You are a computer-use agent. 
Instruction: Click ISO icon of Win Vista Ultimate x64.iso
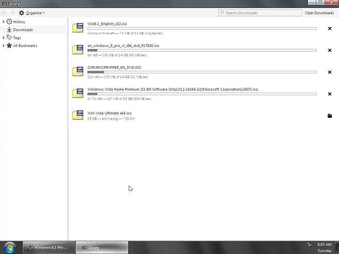click(78, 115)
